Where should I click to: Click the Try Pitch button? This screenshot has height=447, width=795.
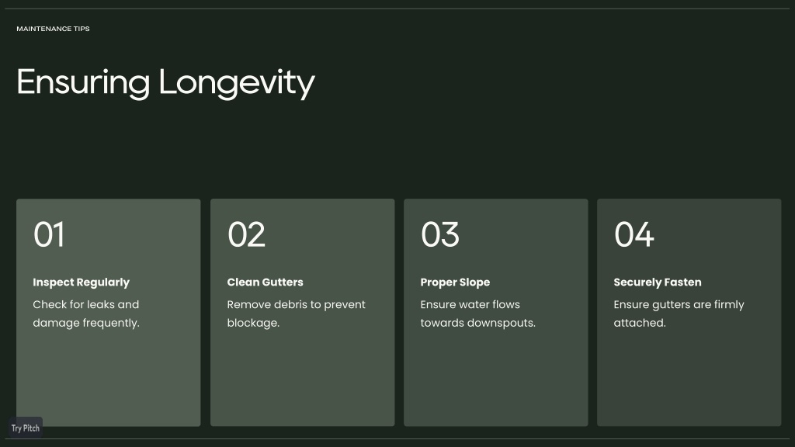[x=26, y=428]
